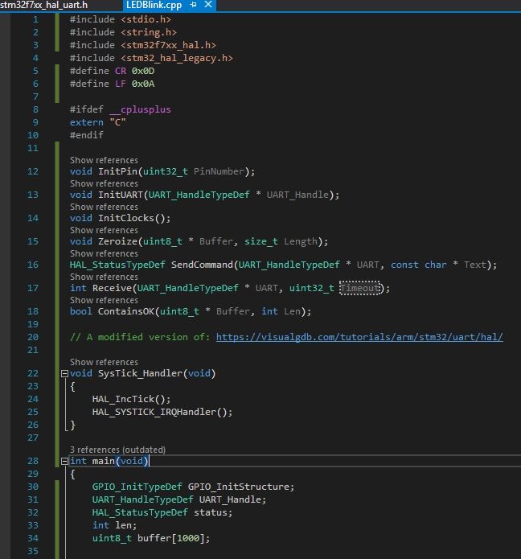Click the '0x0D' value on line 5
Screen dimensions: 521x559
coord(143,71)
